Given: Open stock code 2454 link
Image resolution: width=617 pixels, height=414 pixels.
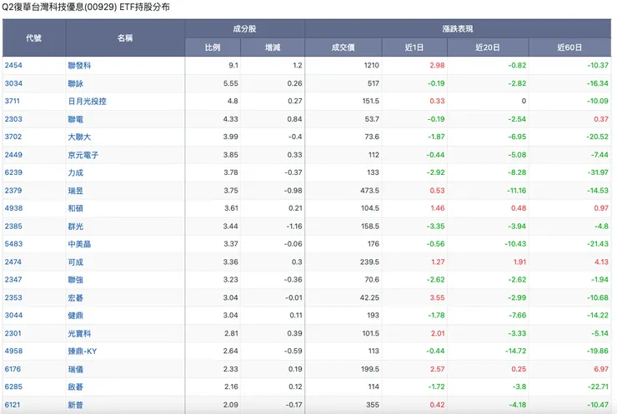Looking at the screenshot, I should 13,65.
